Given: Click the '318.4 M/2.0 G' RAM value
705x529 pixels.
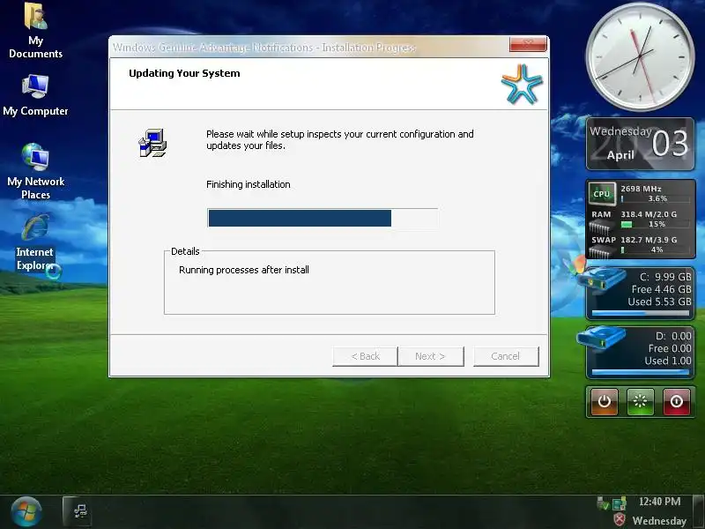Looking at the screenshot, I should (649, 214).
